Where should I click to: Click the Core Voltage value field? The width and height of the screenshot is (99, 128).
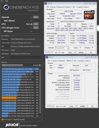(78, 18)
